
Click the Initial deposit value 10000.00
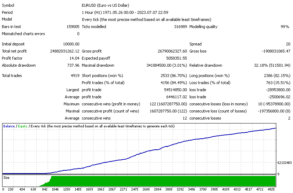click(71, 44)
